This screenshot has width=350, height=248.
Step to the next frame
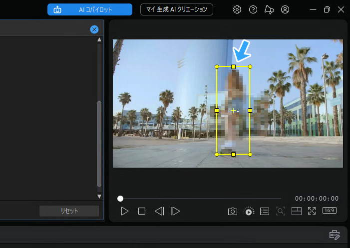[175, 211]
